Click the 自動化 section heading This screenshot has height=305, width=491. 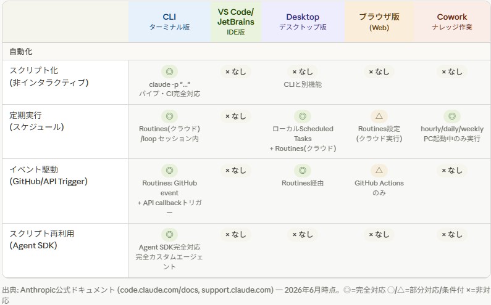[20, 51]
